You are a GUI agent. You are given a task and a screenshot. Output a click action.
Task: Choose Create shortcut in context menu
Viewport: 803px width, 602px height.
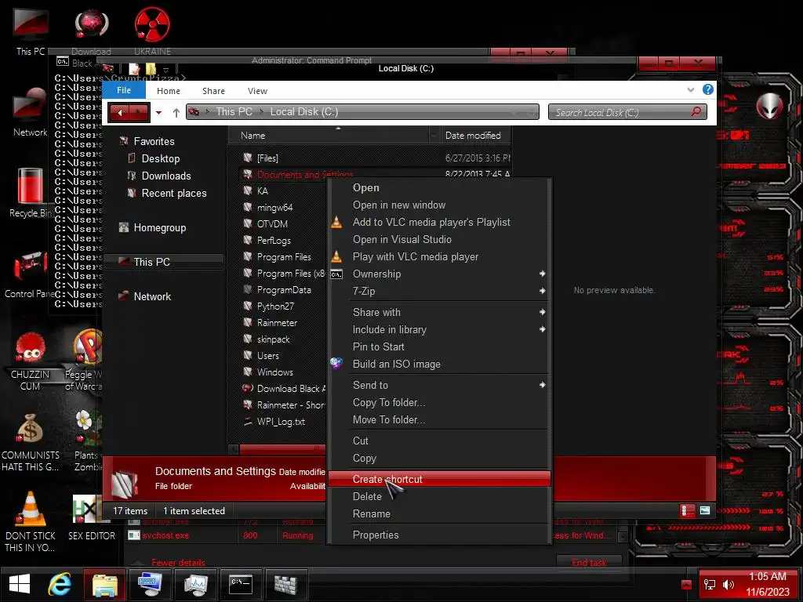439,479
